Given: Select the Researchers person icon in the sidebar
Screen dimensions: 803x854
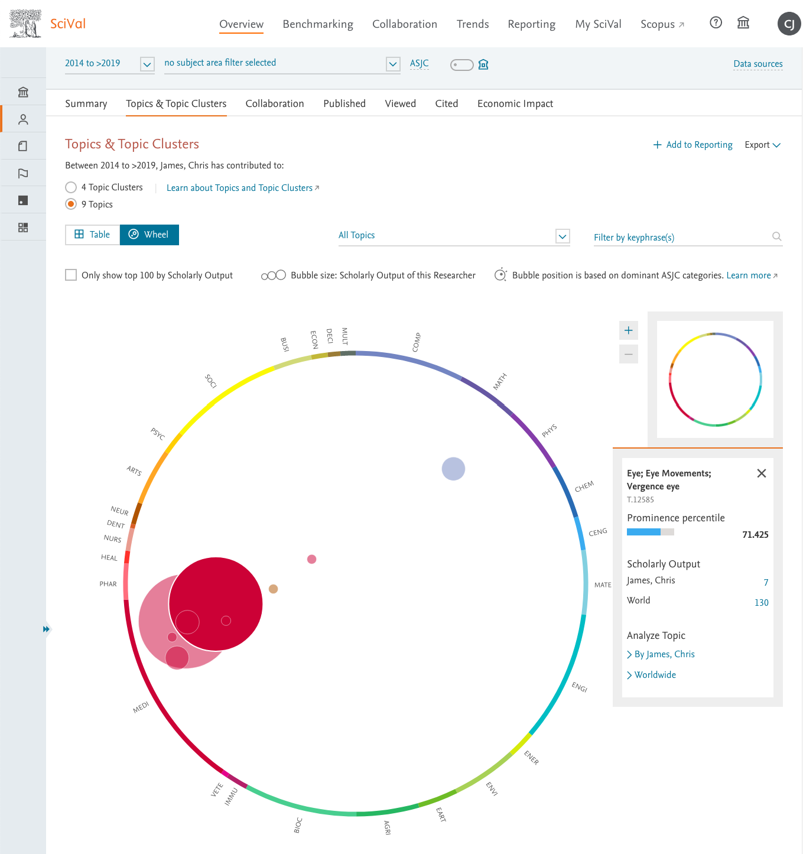Looking at the screenshot, I should tap(23, 119).
